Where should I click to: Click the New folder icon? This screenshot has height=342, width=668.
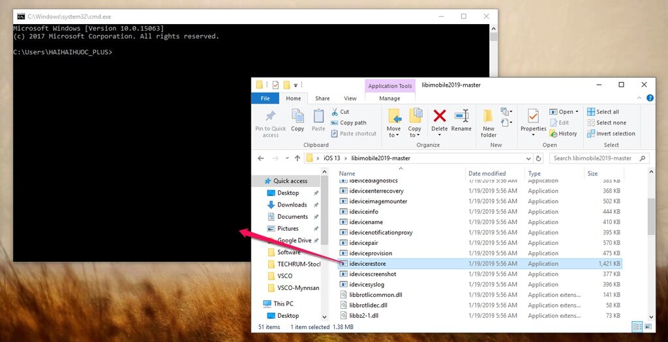pyautogui.click(x=488, y=115)
